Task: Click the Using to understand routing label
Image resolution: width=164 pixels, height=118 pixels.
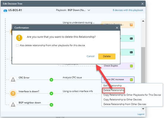Action: tap(79, 23)
